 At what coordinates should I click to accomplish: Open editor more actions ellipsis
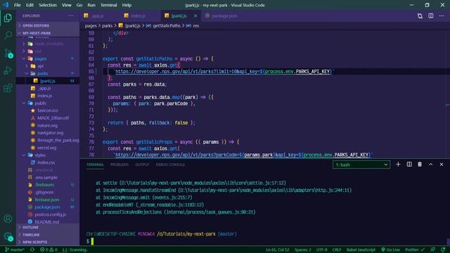442,15
